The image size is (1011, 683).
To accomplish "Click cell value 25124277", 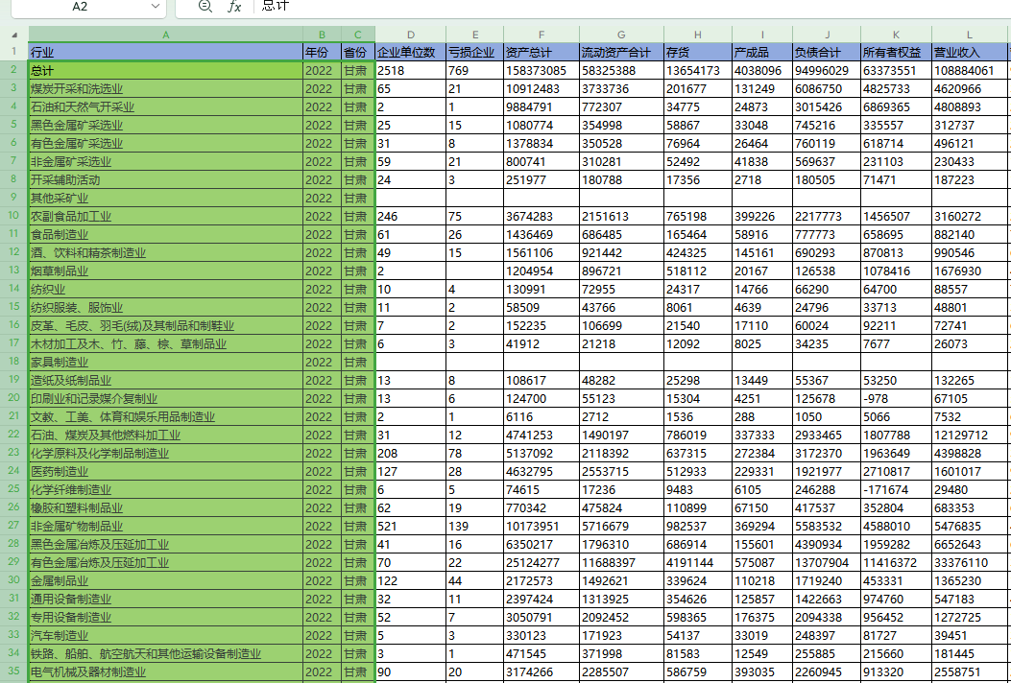I will click(542, 562).
